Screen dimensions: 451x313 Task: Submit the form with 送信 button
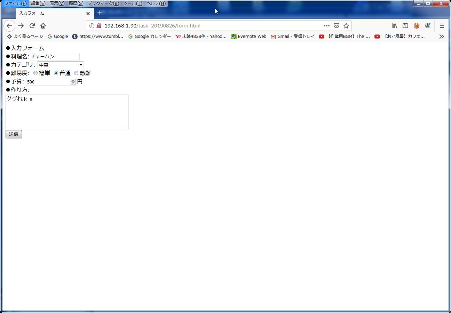pos(14,134)
